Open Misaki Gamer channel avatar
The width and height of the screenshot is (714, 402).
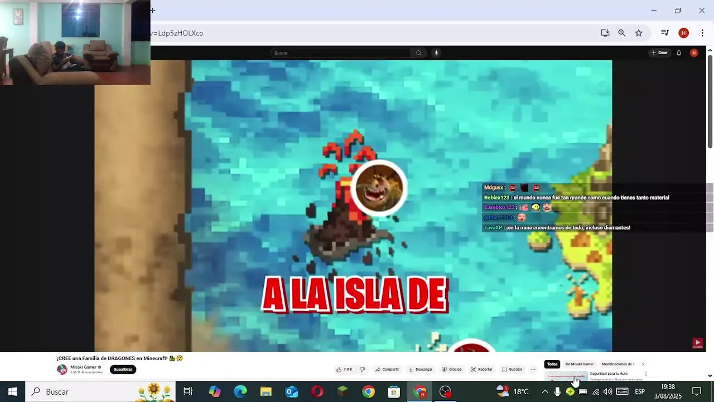tap(62, 370)
